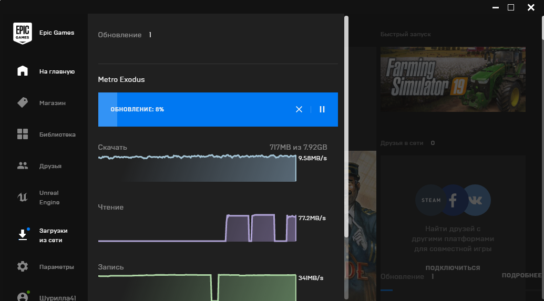Click the Unreal Engine logo icon
544x301 pixels.
click(x=23, y=198)
